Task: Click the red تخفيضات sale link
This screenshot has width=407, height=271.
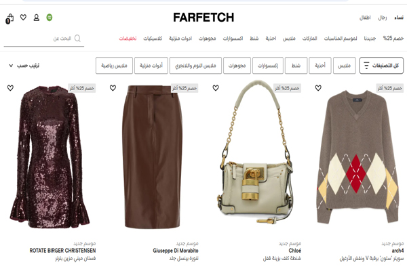Action: (x=128, y=39)
